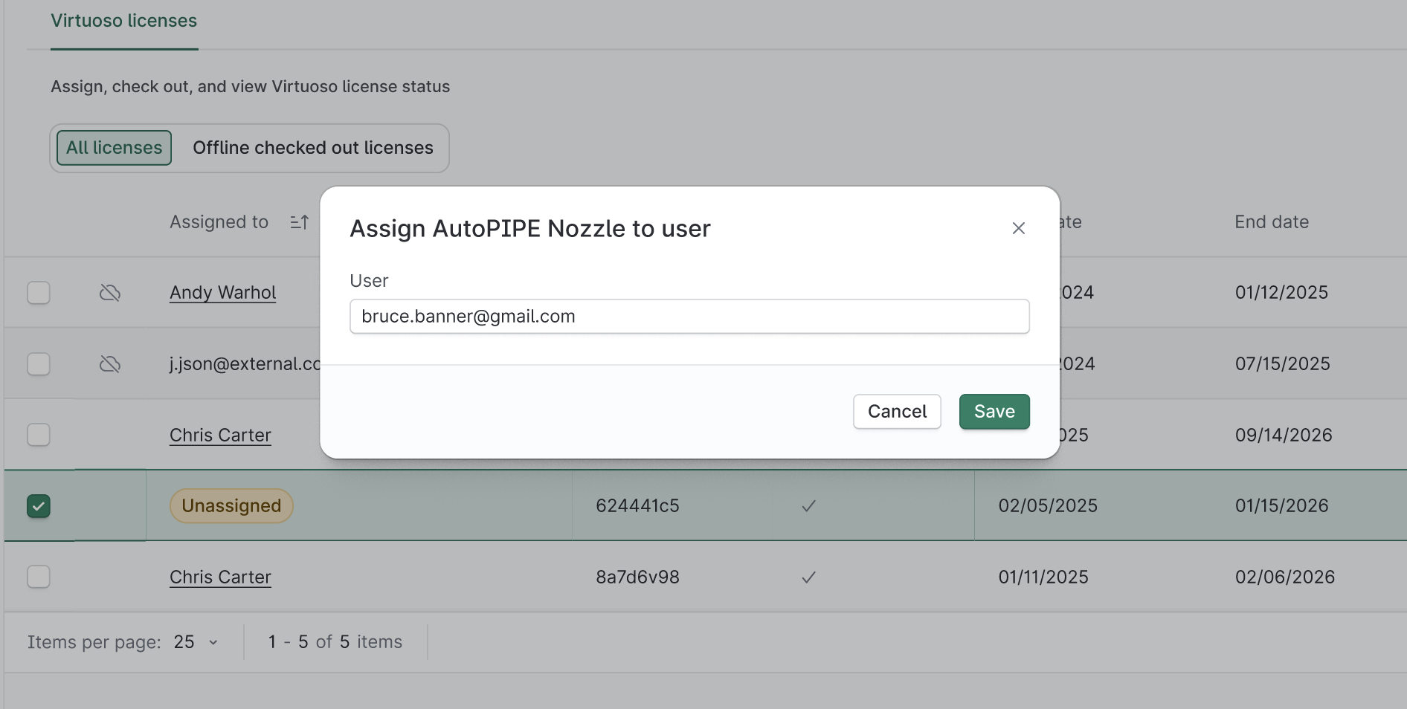Image resolution: width=1407 pixels, height=709 pixels.
Task: Show Offline checked out licenses
Action: [313, 148]
